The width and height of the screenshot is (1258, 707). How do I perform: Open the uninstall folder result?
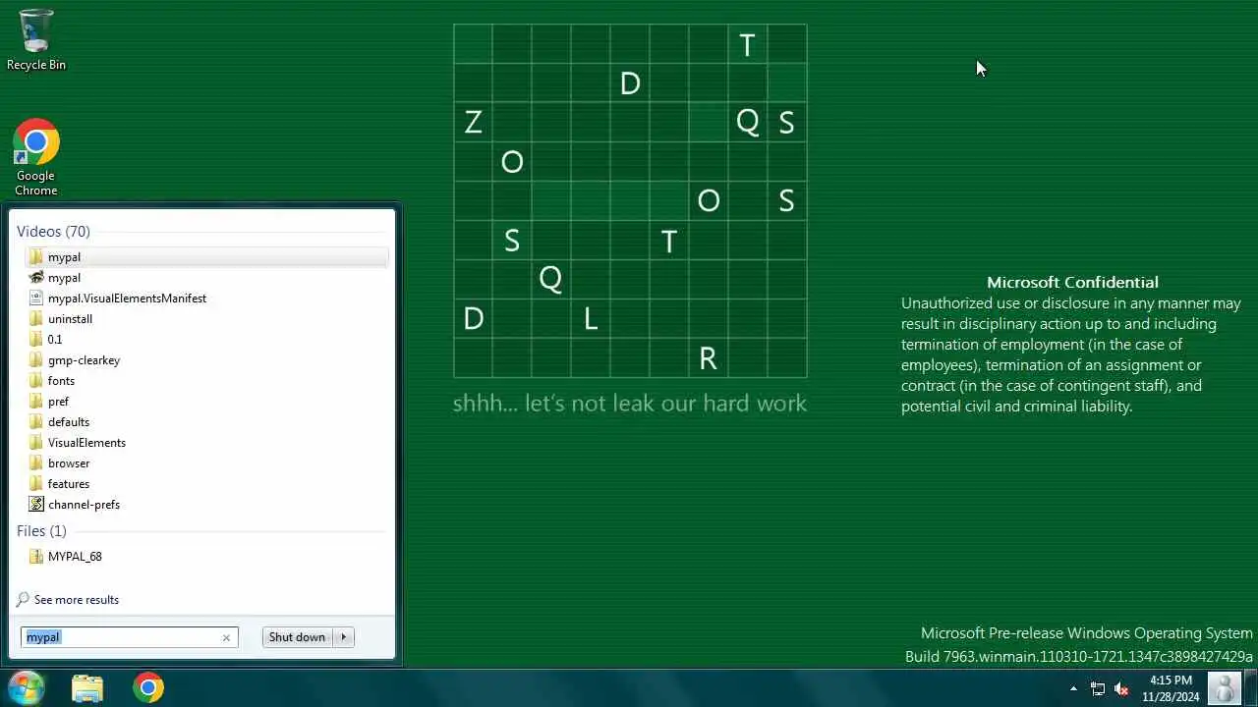point(206,319)
